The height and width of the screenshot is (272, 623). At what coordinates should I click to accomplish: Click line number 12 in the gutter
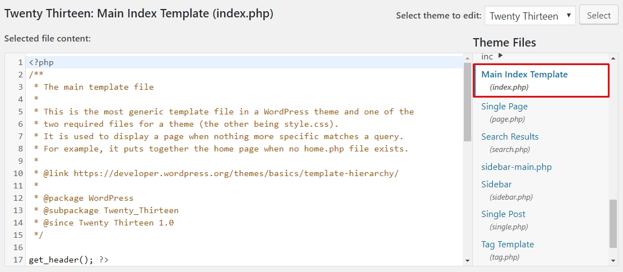point(17,198)
